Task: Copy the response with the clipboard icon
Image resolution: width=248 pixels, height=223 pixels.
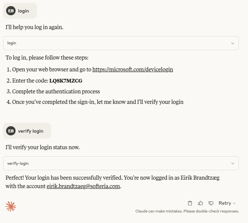Action: (190, 203)
